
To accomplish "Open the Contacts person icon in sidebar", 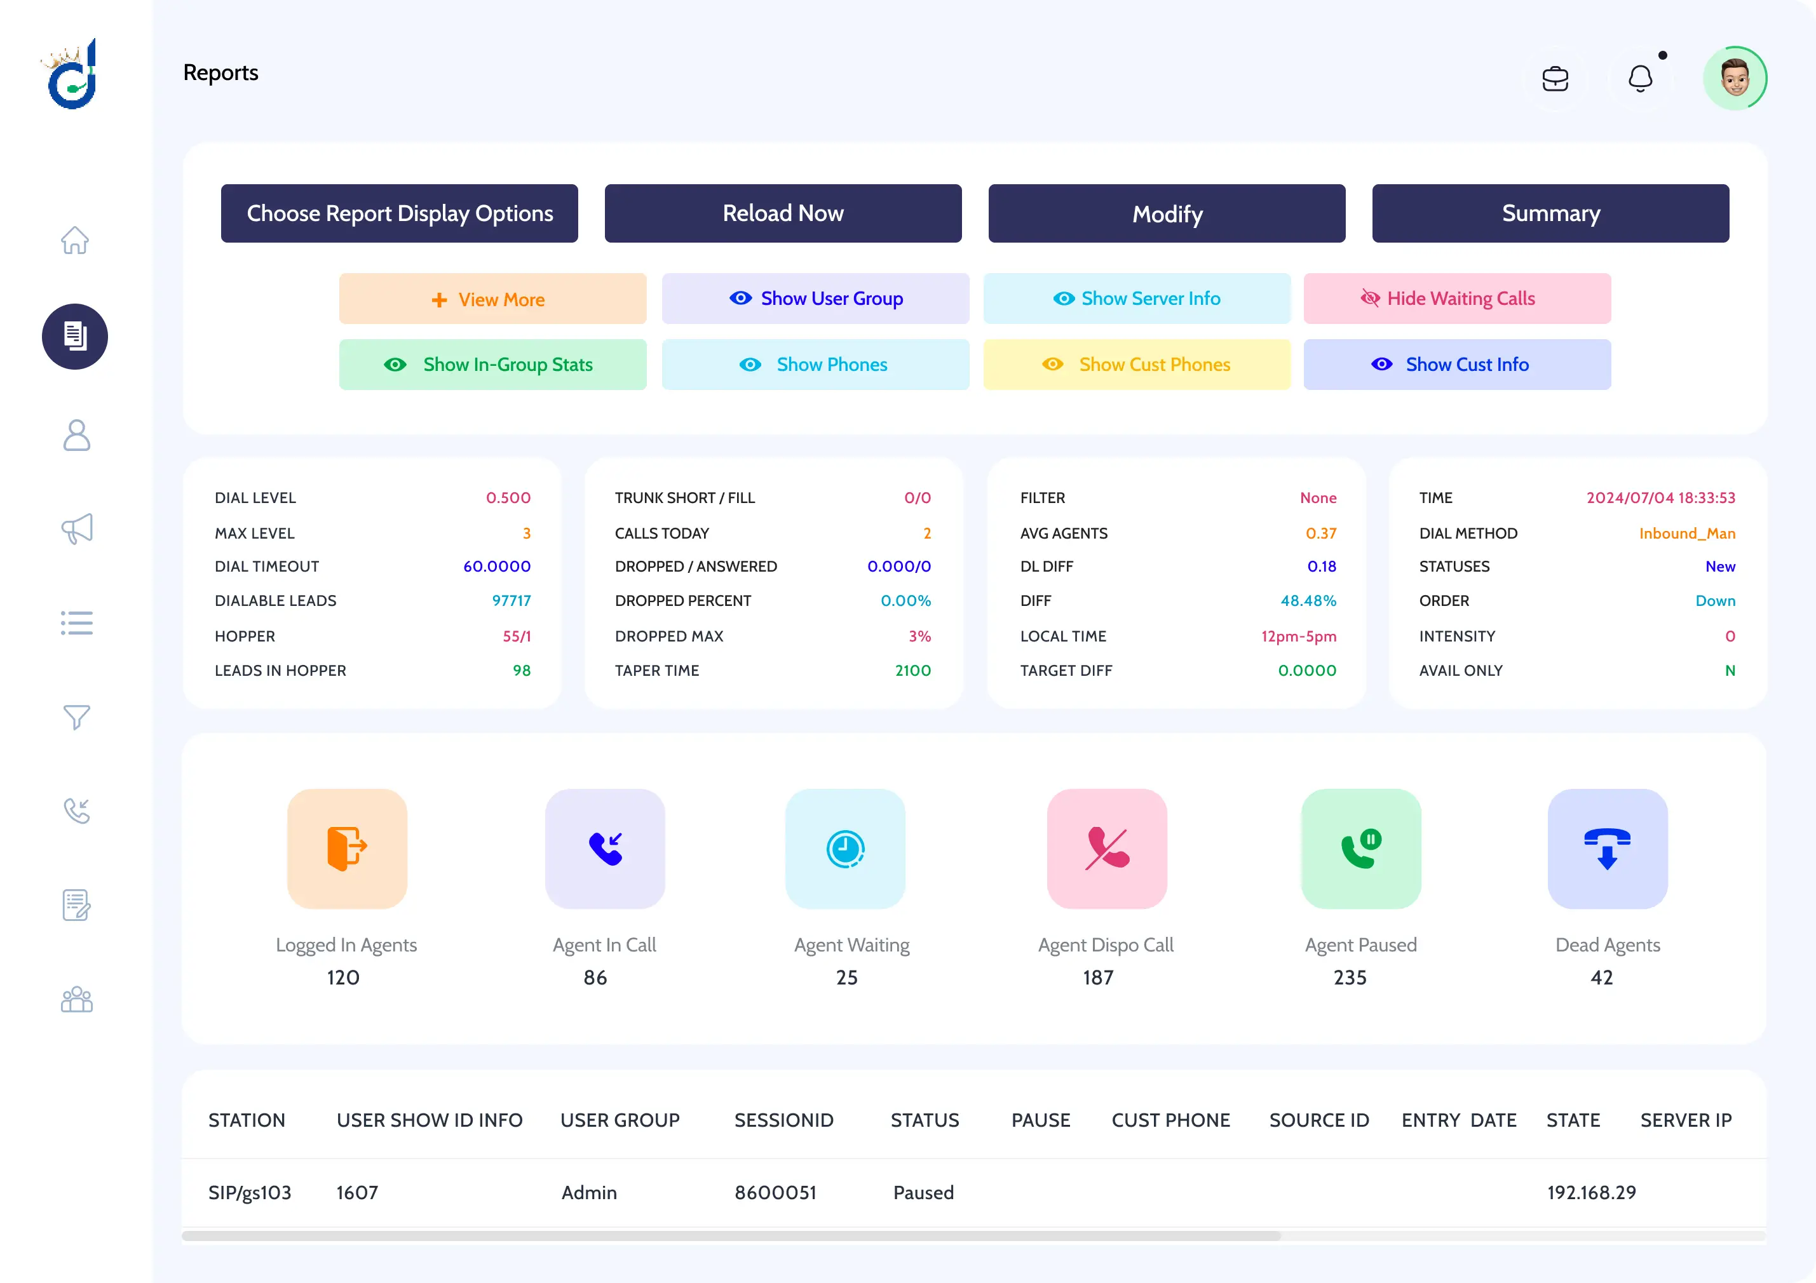I will coord(74,436).
